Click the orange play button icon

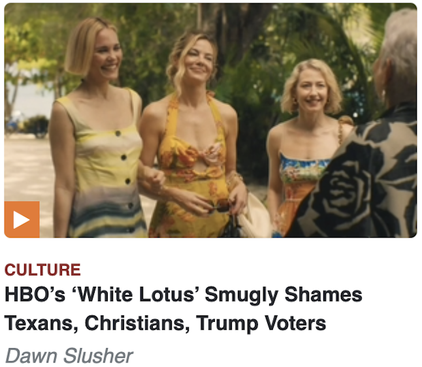(22, 219)
